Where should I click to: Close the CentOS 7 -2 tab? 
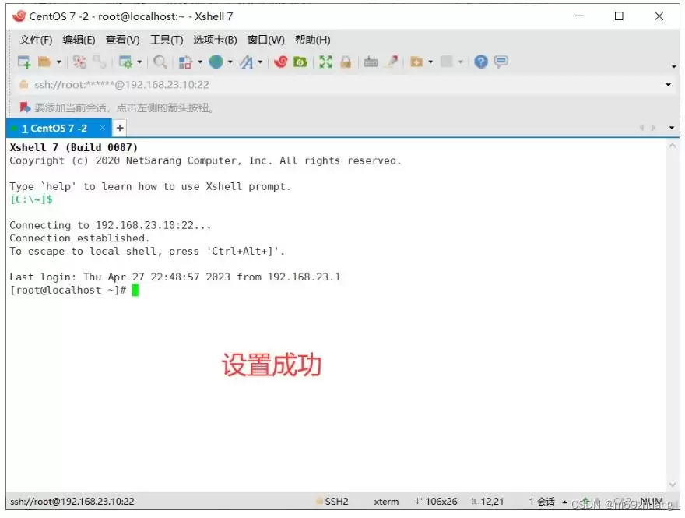point(102,128)
